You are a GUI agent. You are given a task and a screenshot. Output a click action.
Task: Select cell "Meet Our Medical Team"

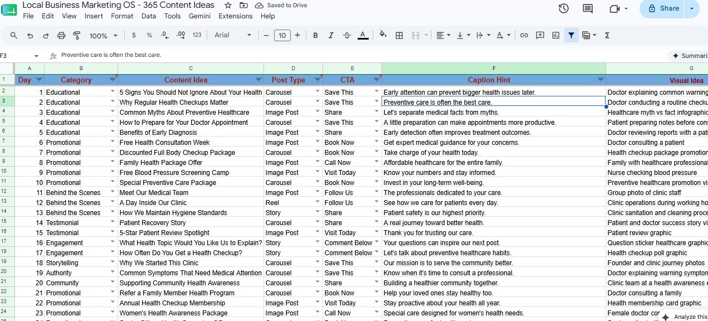pos(191,193)
